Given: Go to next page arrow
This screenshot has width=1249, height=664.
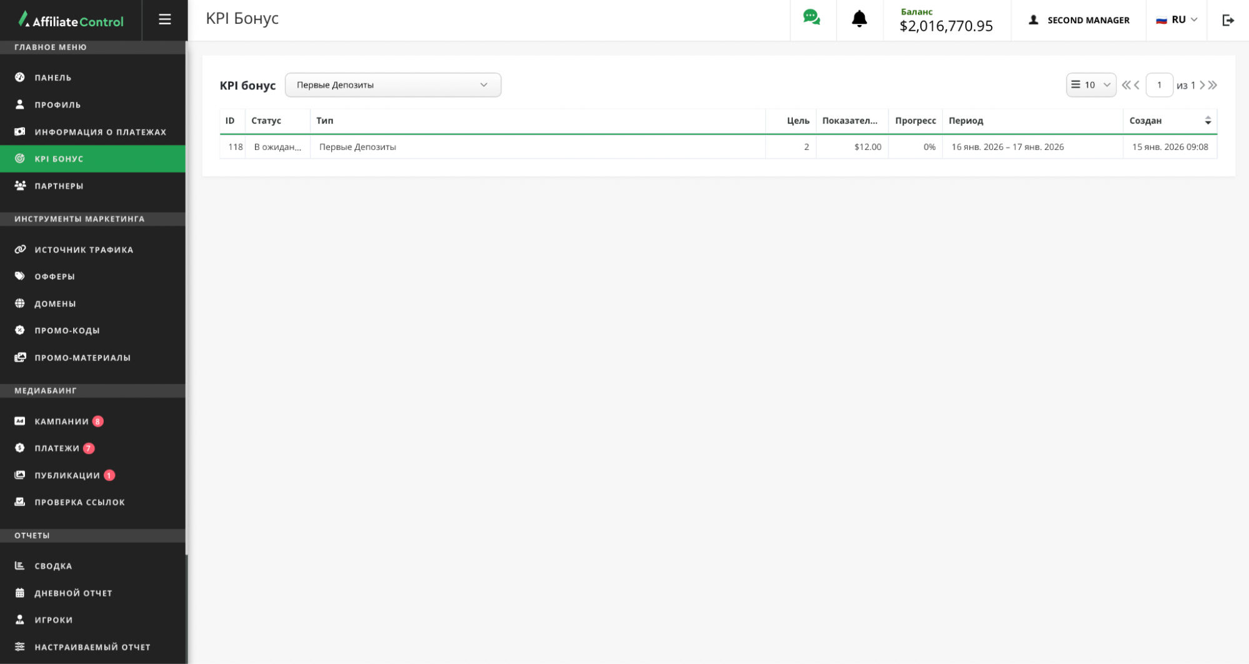Looking at the screenshot, I should (x=1202, y=85).
